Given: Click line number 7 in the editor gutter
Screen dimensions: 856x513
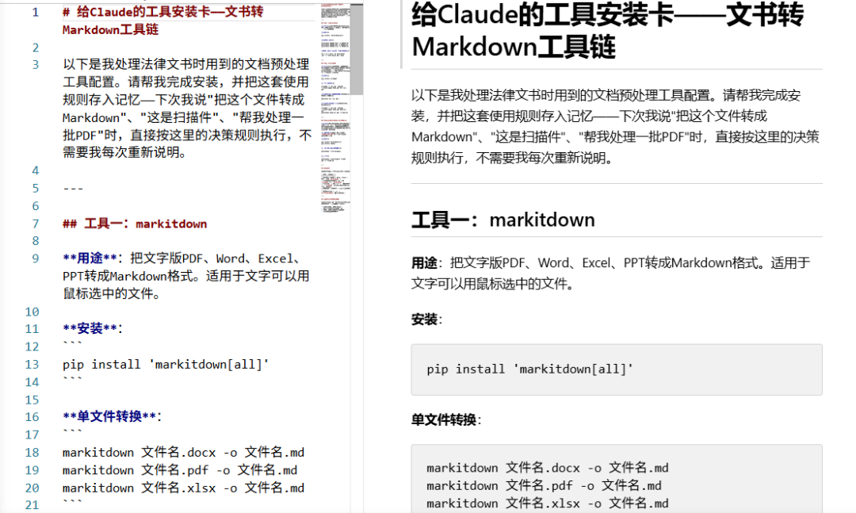Looking at the screenshot, I should click(x=36, y=224).
